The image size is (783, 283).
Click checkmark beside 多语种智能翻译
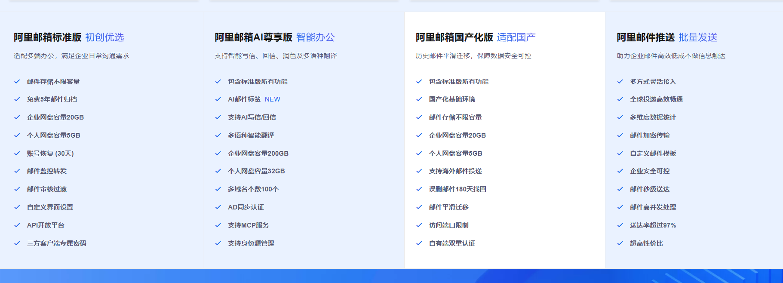(218, 135)
